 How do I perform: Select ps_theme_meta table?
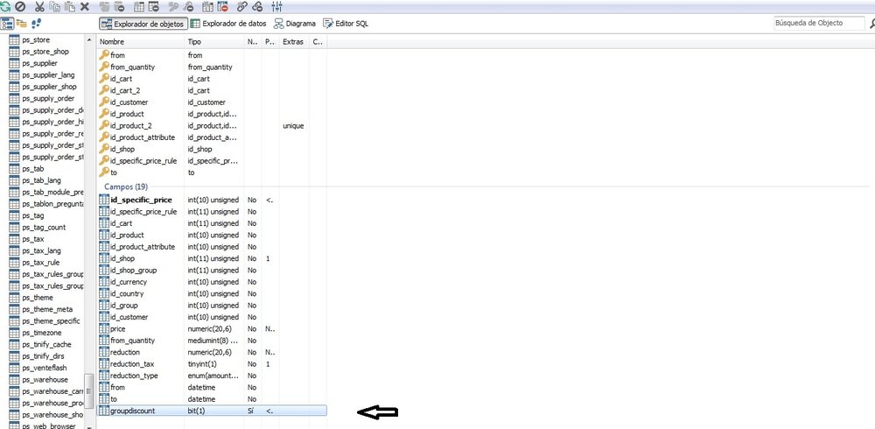point(47,309)
